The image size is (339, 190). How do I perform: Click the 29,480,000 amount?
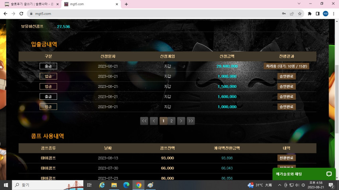coord(227,66)
